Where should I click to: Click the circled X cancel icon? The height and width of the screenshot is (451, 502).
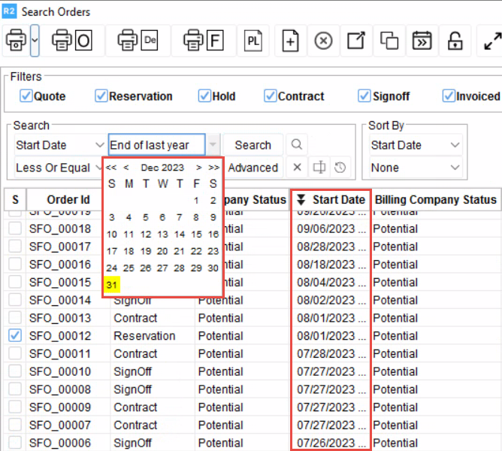(x=323, y=41)
